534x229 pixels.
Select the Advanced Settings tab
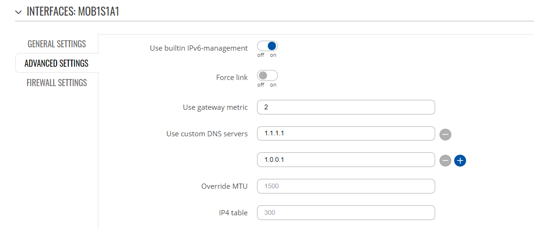coord(57,63)
